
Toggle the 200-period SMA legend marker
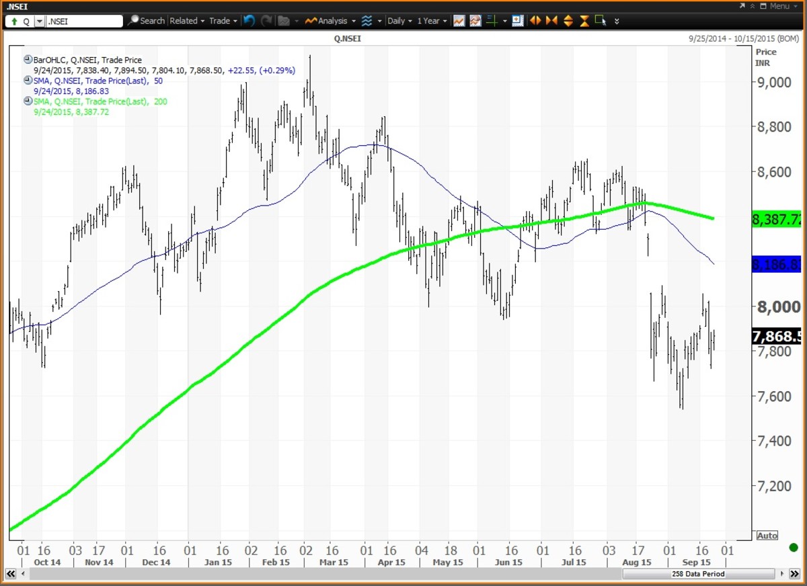pyautogui.click(x=28, y=101)
